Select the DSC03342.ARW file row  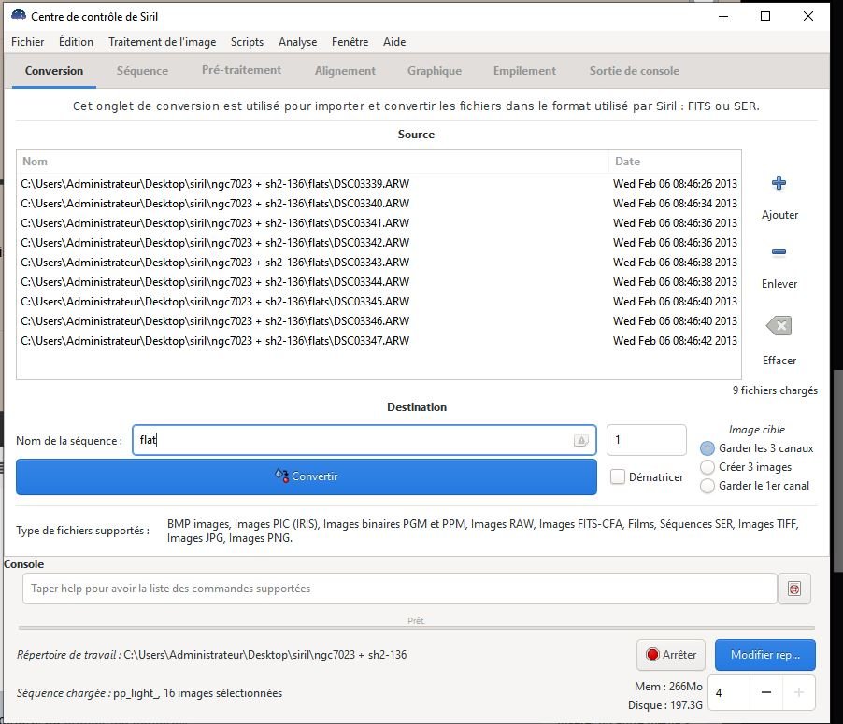point(379,243)
